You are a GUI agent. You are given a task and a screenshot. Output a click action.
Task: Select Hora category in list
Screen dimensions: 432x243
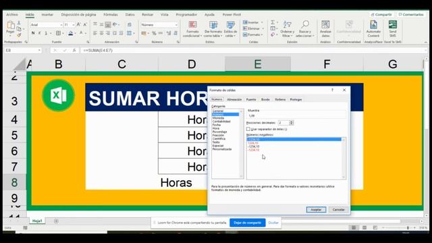216,128
